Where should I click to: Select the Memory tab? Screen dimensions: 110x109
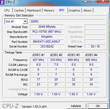point(49,10)
